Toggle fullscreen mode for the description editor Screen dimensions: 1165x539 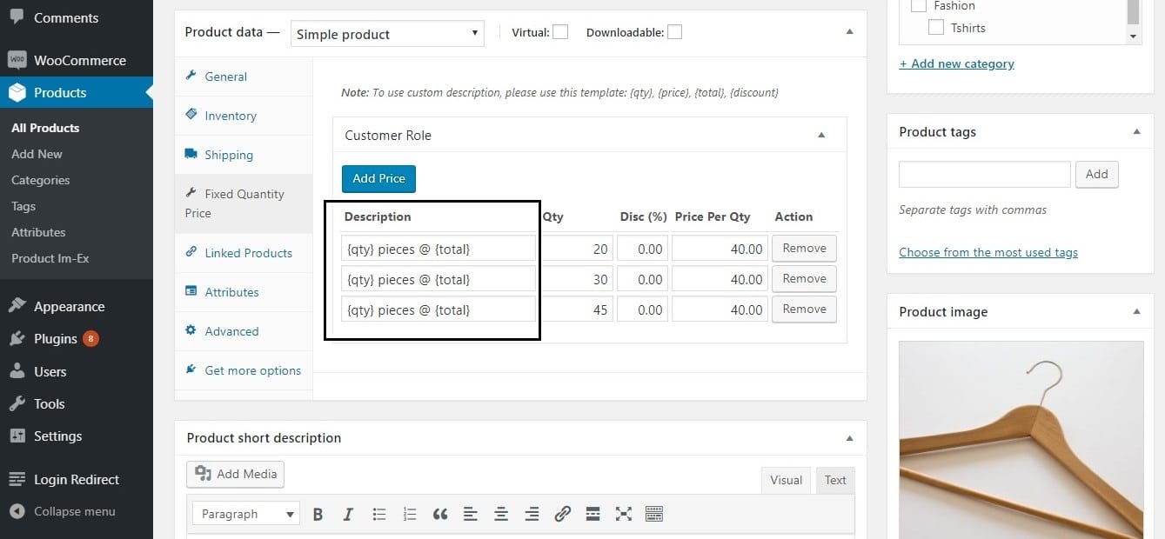click(623, 514)
